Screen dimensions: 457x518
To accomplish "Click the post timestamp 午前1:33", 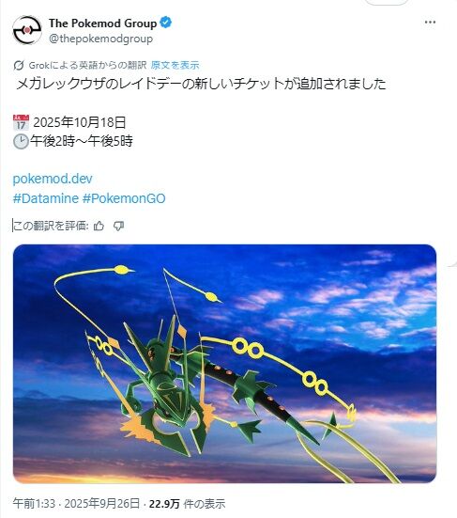I will pyautogui.click(x=34, y=504).
